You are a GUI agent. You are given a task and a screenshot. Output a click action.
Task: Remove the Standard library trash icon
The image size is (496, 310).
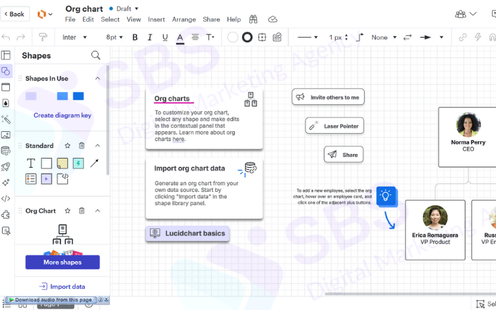(x=82, y=146)
